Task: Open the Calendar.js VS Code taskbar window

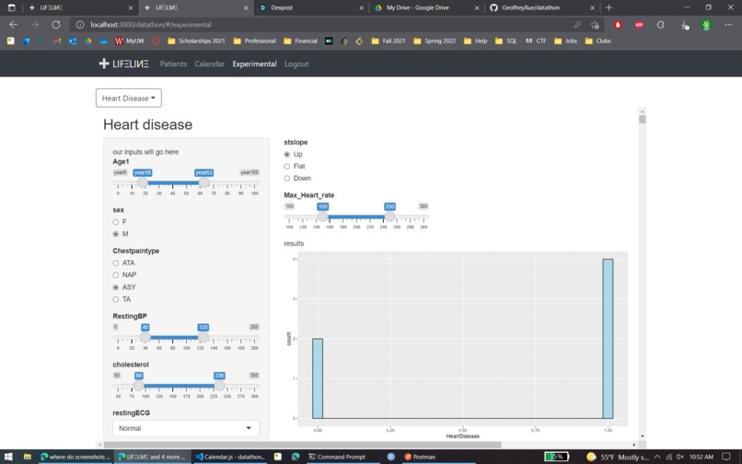Action: (230, 457)
